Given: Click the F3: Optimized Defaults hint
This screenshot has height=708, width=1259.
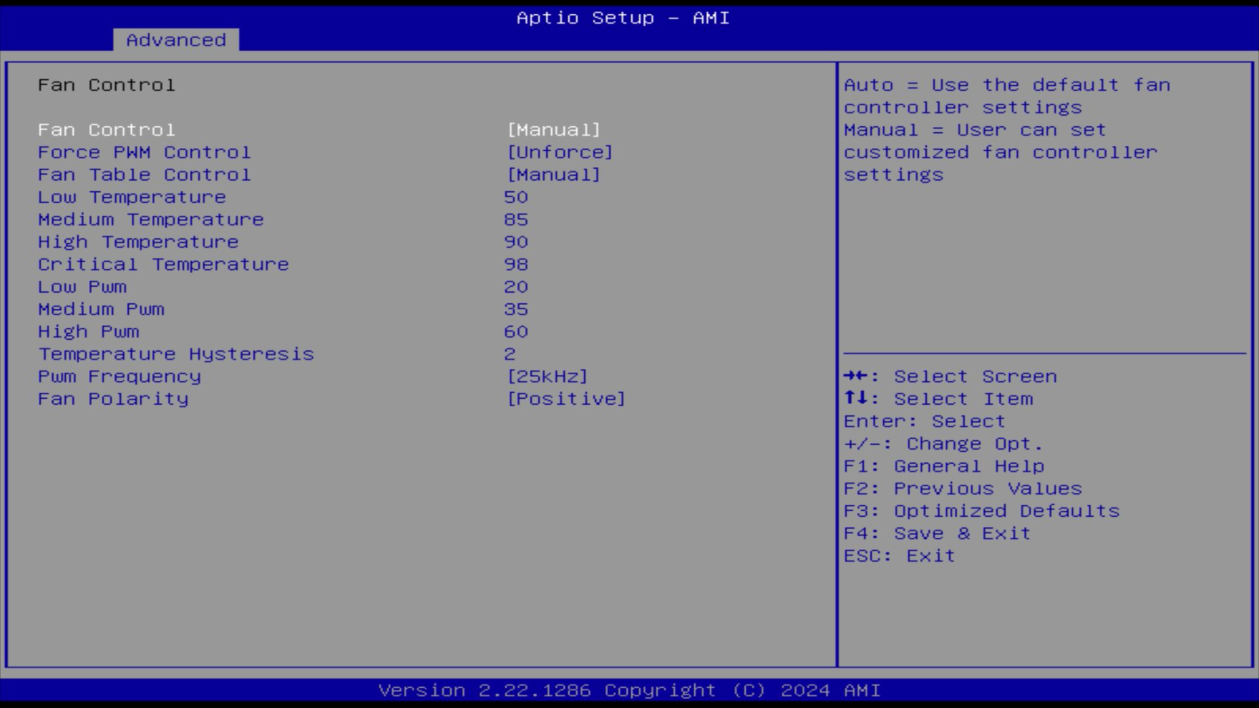Looking at the screenshot, I should click(x=982, y=511).
